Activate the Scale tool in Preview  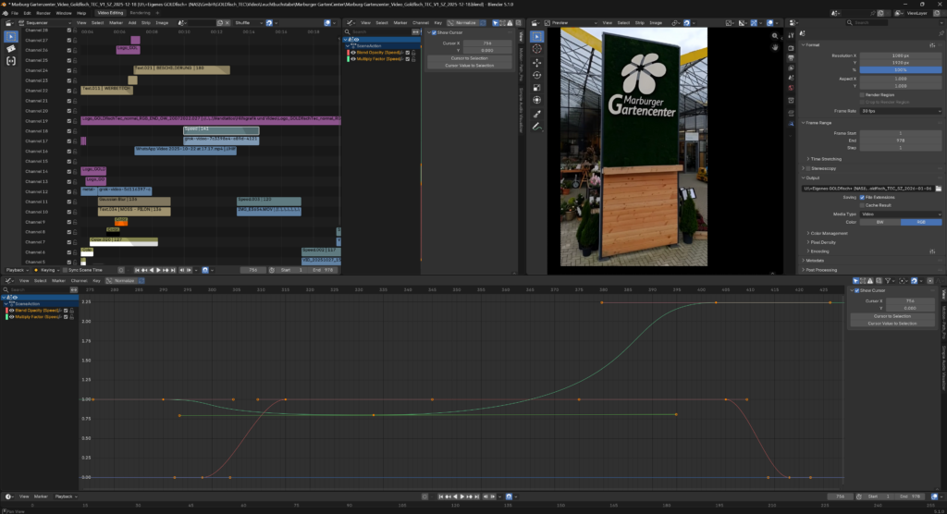[x=537, y=88]
